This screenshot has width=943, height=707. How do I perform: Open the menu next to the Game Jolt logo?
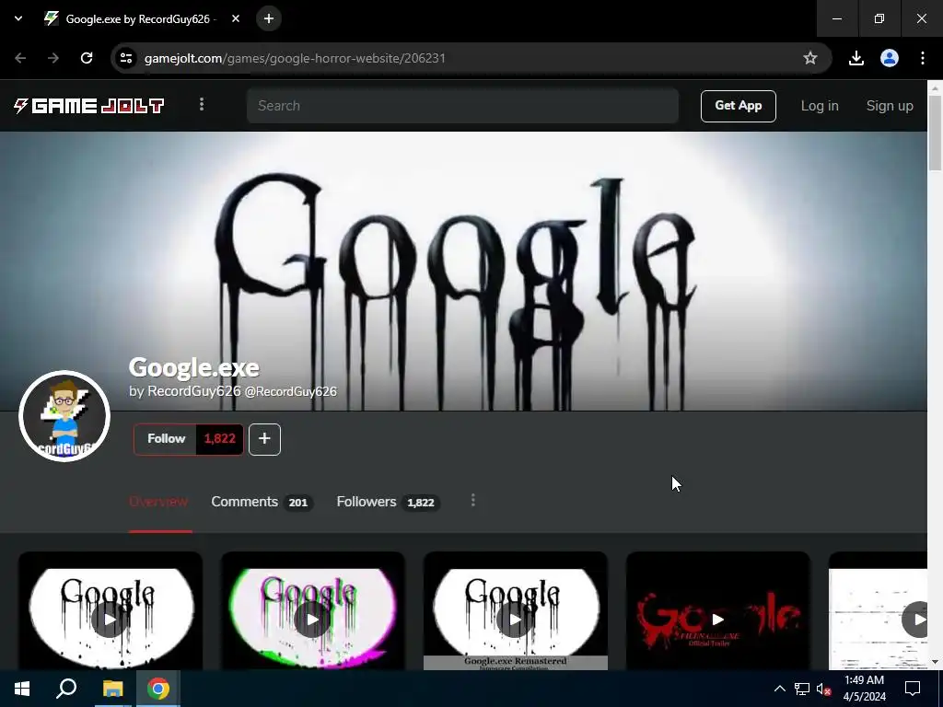tap(202, 105)
